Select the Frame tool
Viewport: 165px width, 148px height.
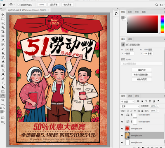click(3, 36)
